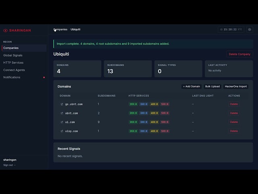Click 5XX:0 badge in go.ubnt.com row
Screen dimensions: 258x194
tap(165, 104)
